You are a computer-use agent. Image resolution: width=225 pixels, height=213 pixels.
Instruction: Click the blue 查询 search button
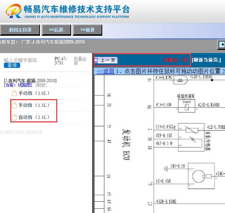pyautogui.click(x=12, y=65)
